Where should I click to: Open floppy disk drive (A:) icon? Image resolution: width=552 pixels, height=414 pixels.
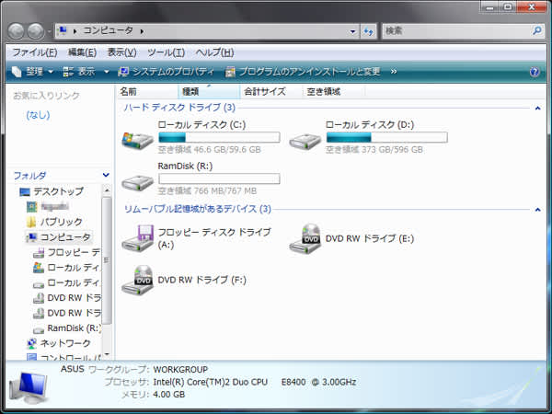[x=139, y=238]
